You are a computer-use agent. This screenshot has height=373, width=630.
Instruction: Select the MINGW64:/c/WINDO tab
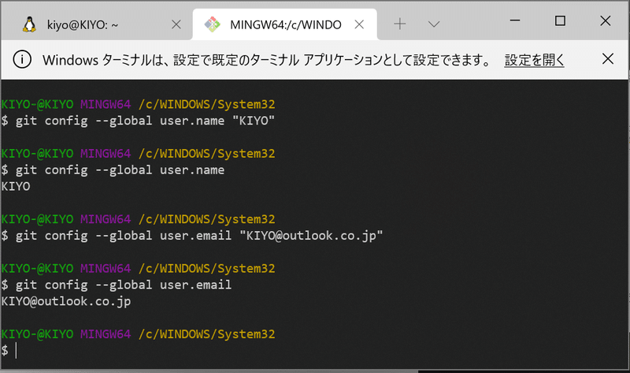click(285, 24)
